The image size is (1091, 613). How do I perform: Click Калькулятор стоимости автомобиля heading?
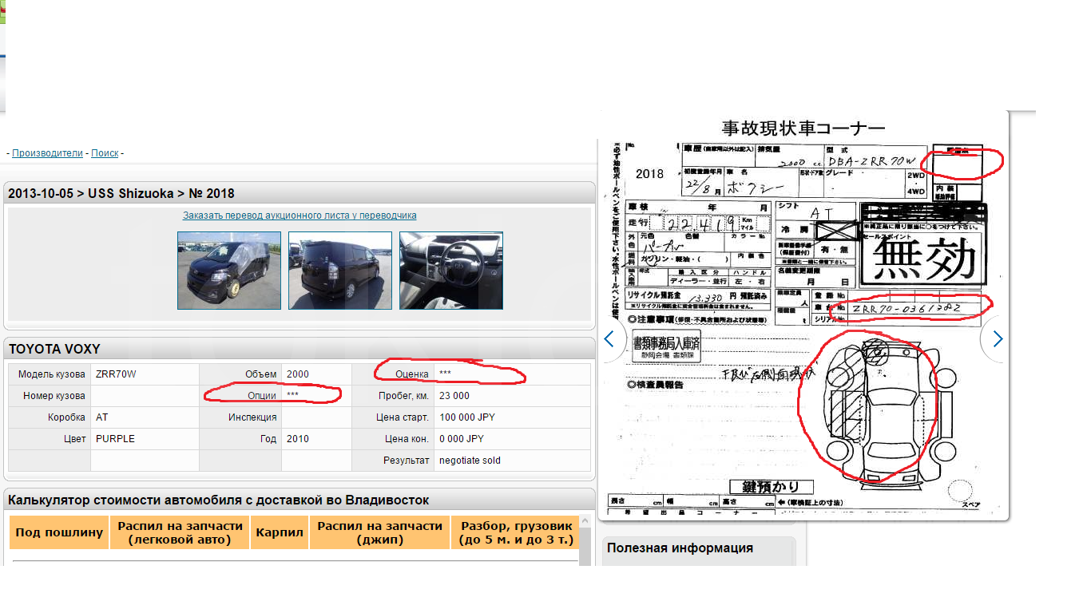click(218, 500)
